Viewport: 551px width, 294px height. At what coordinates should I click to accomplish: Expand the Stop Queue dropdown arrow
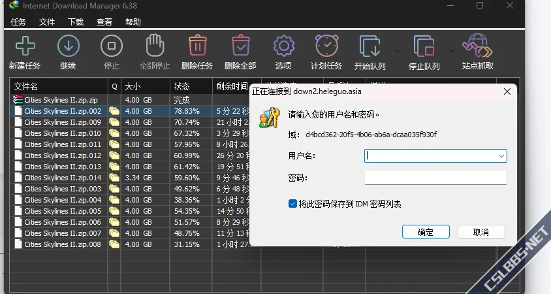pyautogui.click(x=451, y=52)
